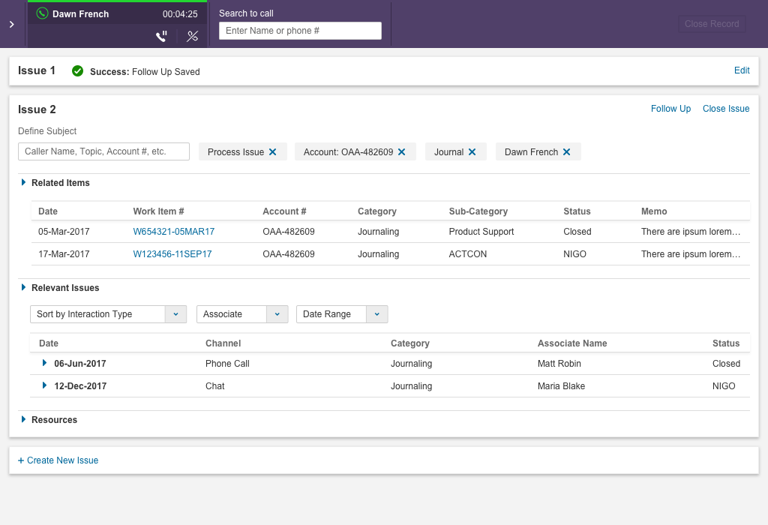Click the Follow Up link
Viewport: 768px width, 525px height.
click(x=670, y=109)
